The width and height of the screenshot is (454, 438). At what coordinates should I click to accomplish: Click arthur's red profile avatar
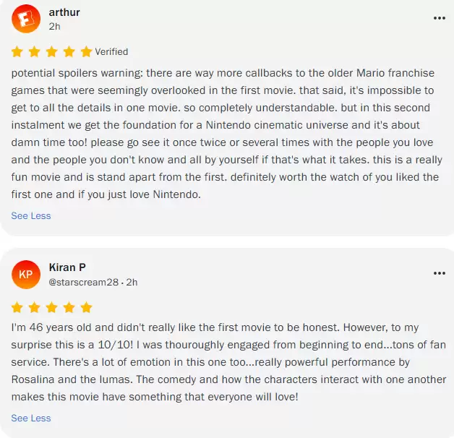pyautogui.click(x=26, y=18)
